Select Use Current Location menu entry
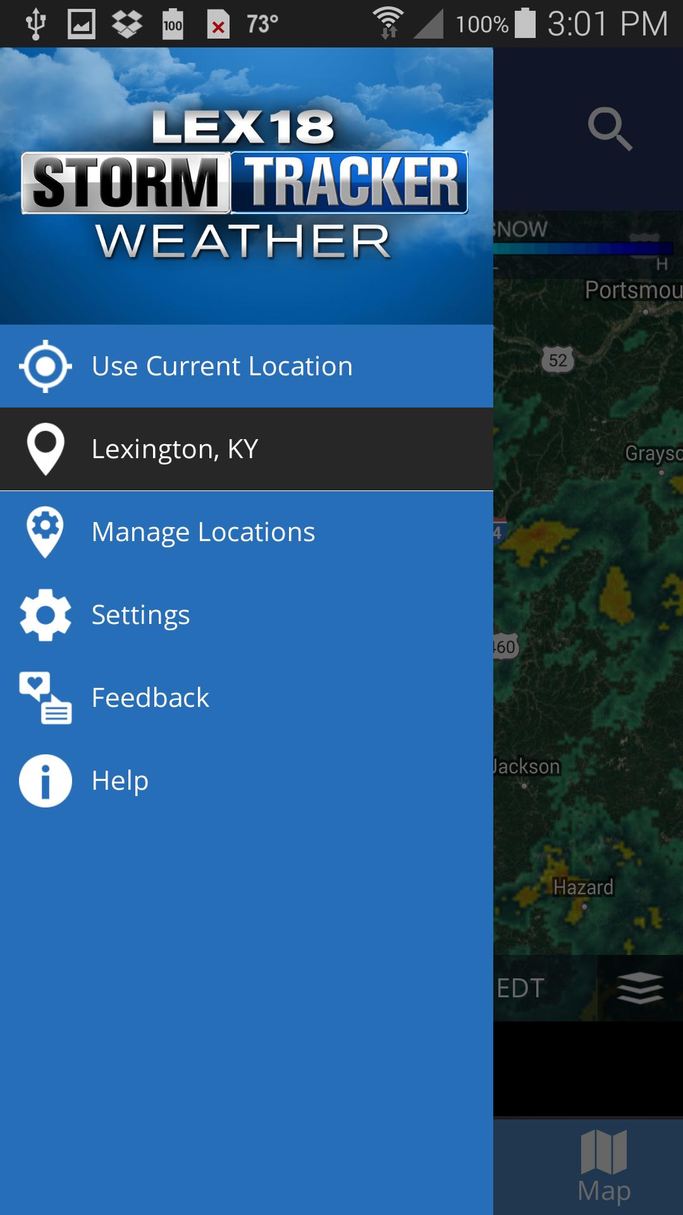 pos(247,366)
